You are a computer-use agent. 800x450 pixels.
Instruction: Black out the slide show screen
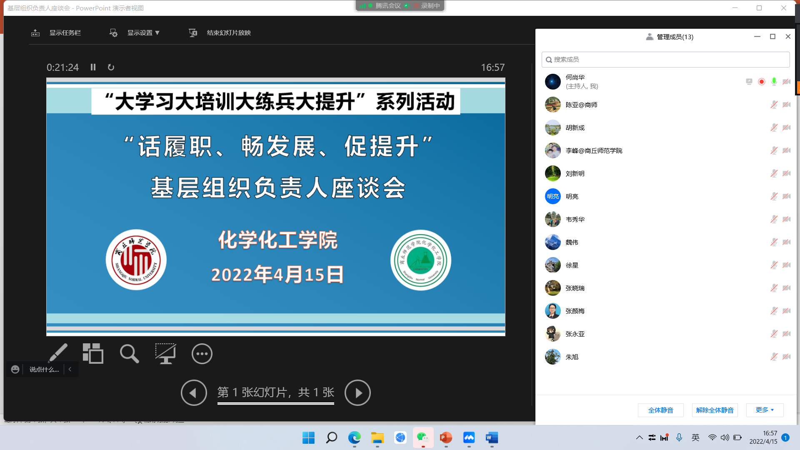[165, 353]
